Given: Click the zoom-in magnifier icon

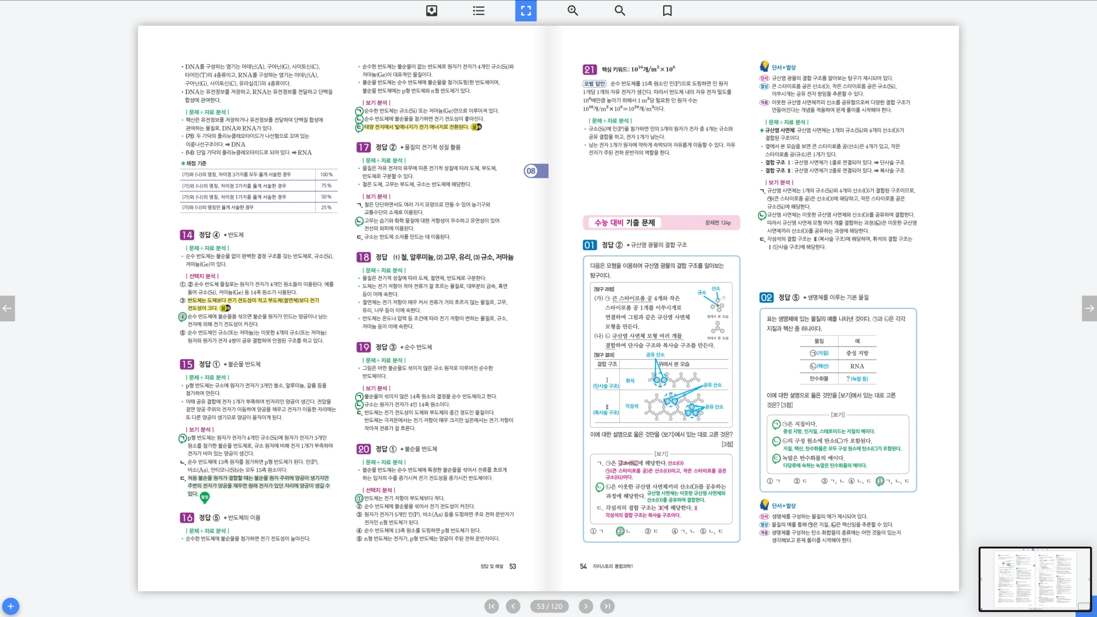Looking at the screenshot, I should click(x=573, y=10).
